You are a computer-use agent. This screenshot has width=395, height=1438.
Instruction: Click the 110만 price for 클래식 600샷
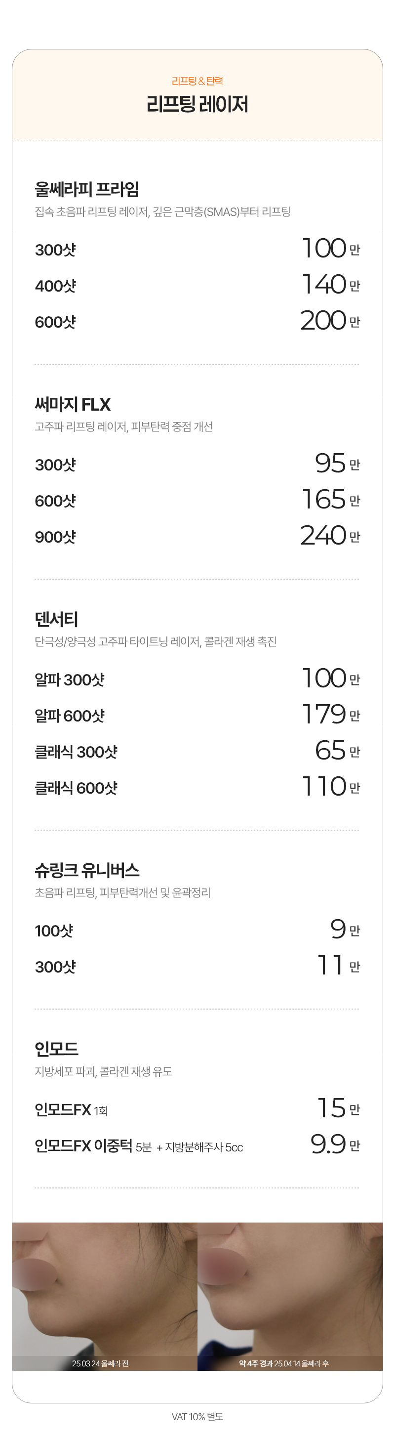pyautogui.click(x=331, y=787)
